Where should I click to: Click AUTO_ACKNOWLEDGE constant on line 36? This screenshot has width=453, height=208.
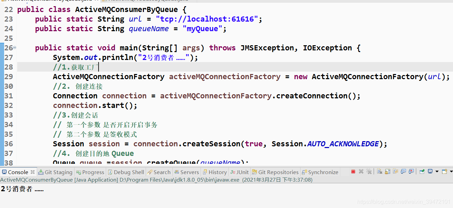pyautogui.click(x=343, y=144)
